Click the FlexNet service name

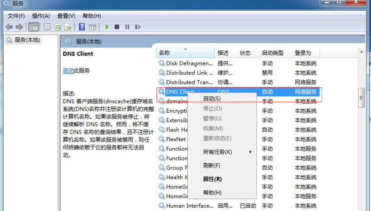tap(176, 139)
